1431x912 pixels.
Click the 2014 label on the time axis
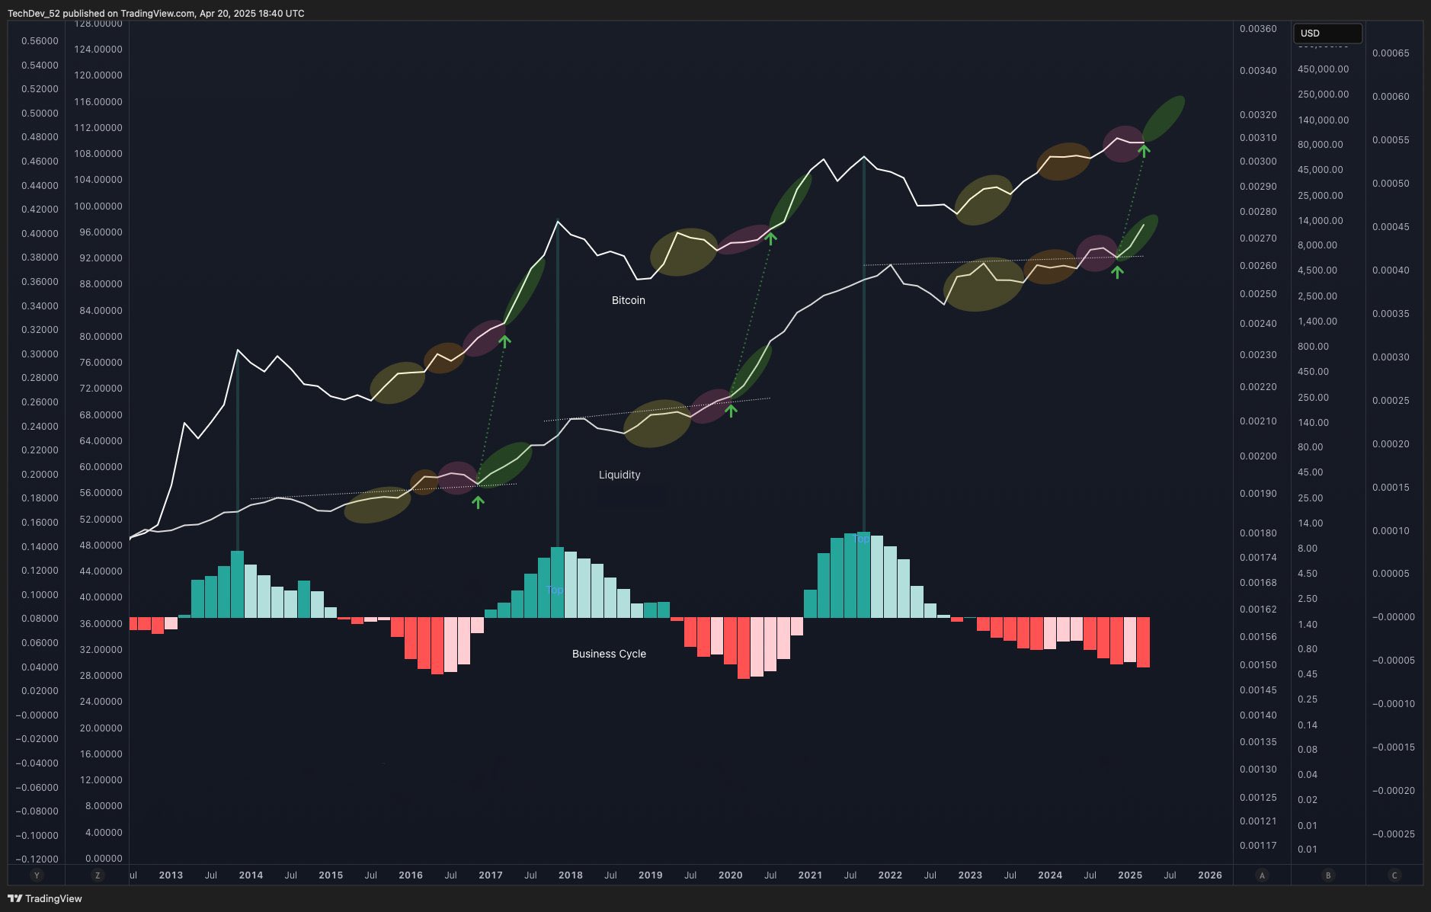251,875
